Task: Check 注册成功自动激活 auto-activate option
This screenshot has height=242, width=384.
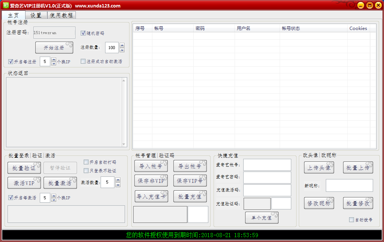Action: (83, 61)
